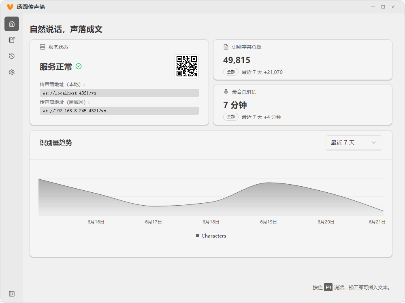Click the 6月16日 axis label
405x303 pixels.
tap(96, 222)
